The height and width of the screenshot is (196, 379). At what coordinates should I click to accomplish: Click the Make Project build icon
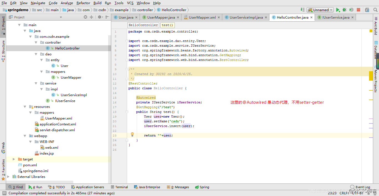[303, 10]
